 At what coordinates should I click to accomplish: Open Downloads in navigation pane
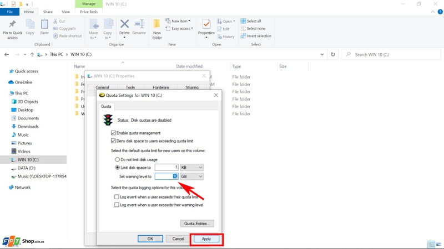tap(24, 127)
